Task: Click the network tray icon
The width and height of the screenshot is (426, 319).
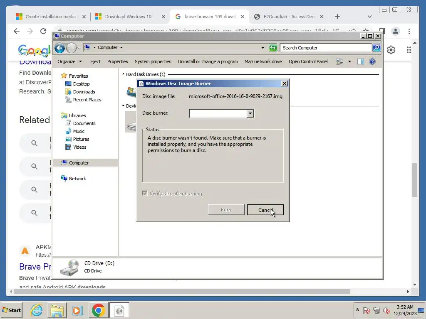Action: tap(376, 310)
